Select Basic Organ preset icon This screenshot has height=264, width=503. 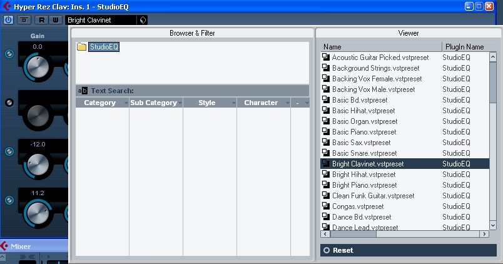click(x=326, y=121)
